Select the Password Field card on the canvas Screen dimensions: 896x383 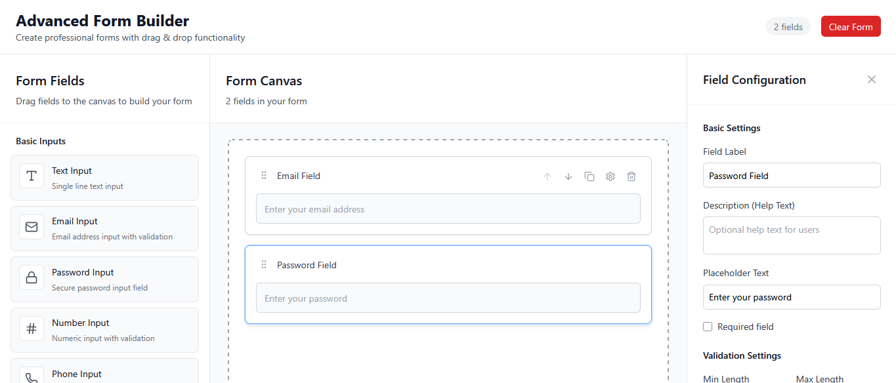[448, 284]
